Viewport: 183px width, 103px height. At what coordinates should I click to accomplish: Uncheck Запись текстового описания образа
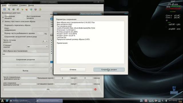(3, 22)
